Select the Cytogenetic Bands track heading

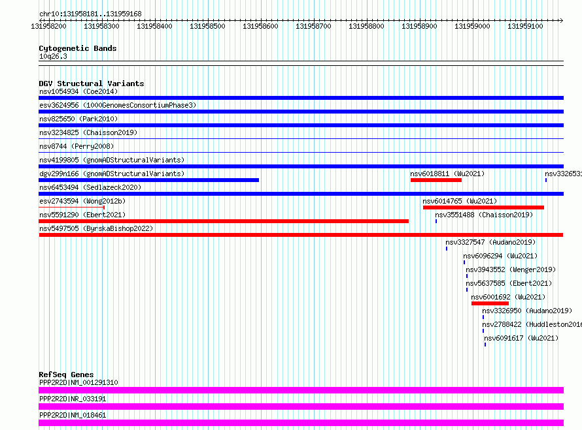(78, 48)
